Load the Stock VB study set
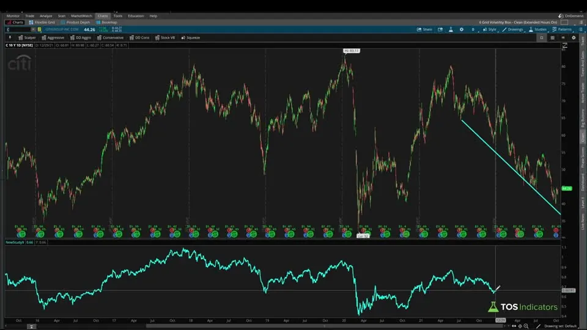Viewport: 587px width, 330px height. pos(165,37)
